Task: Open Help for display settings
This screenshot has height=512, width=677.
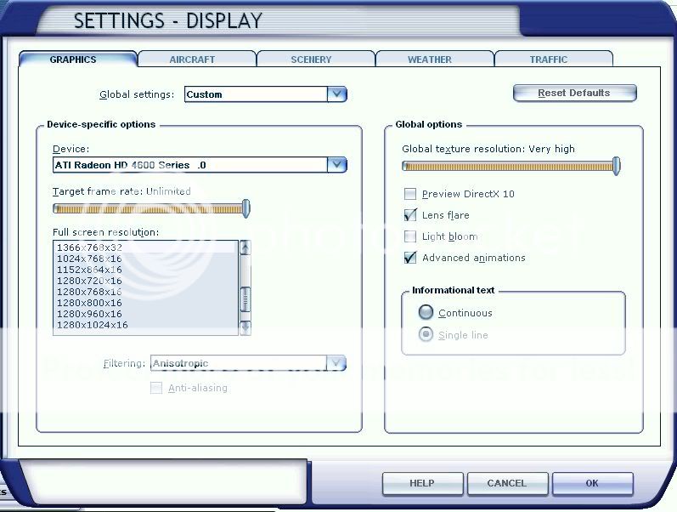Action: pos(422,483)
